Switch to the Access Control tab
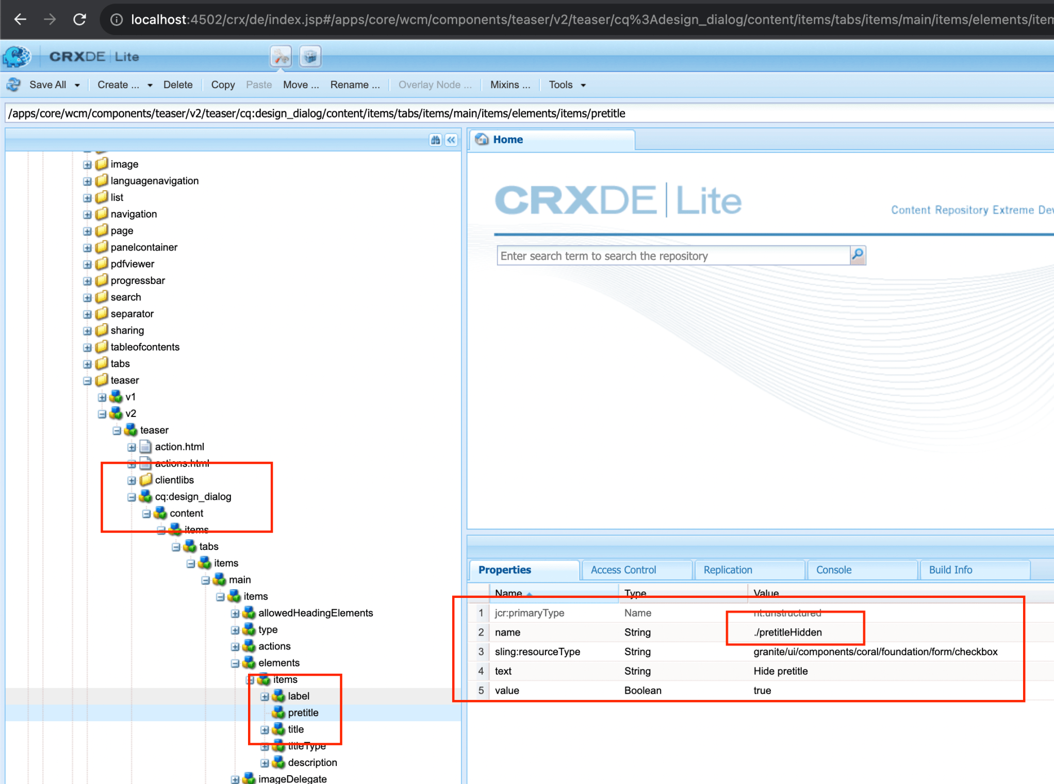Image resolution: width=1054 pixels, height=784 pixels. (623, 570)
